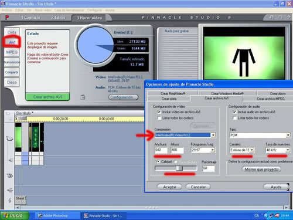Switch to Crear RealVideo tab
Image resolution: width=293 pixels, height=220 pixels.
[173, 93]
